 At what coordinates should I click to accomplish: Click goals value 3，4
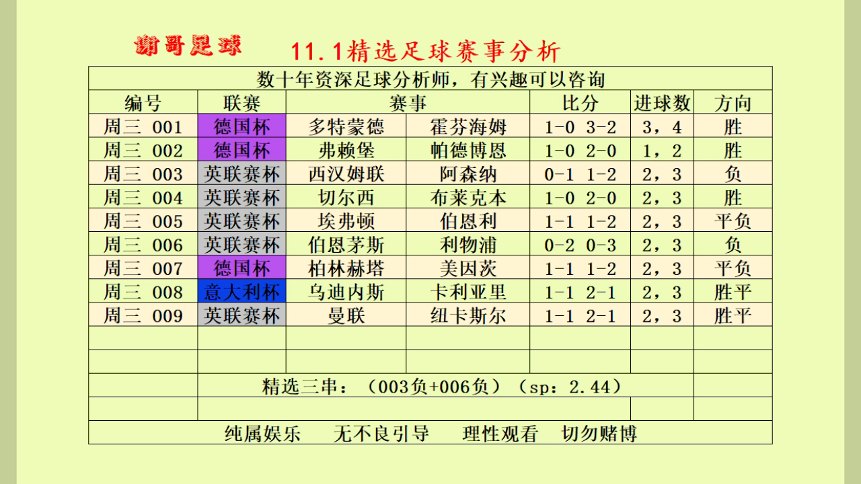(x=662, y=126)
